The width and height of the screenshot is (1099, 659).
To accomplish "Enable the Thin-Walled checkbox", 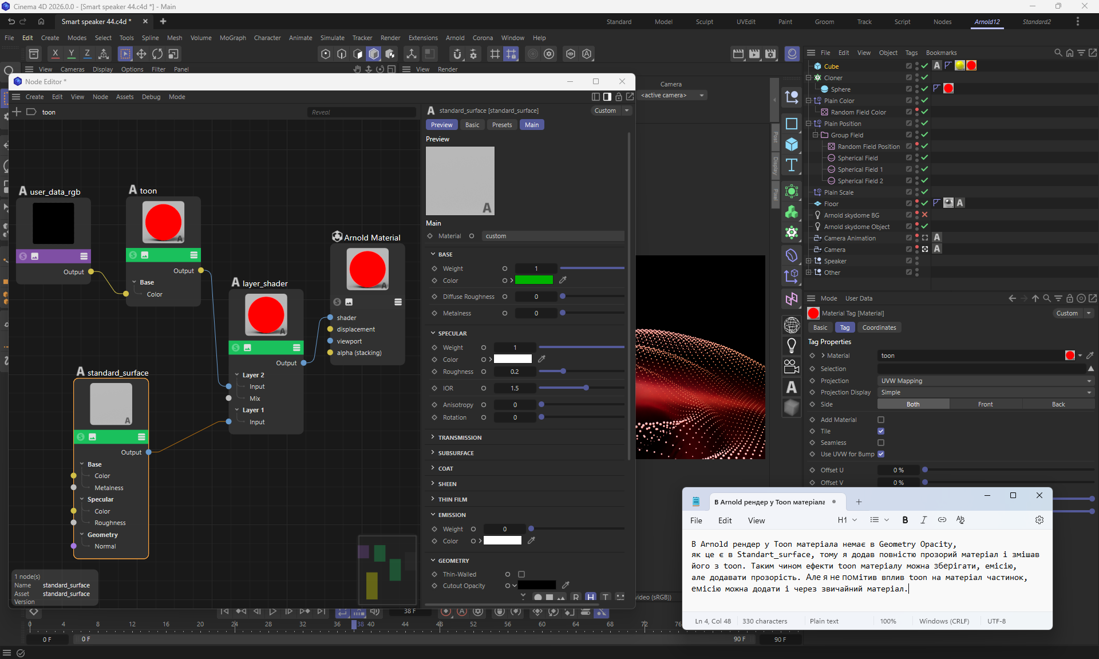I will (521, 574).
